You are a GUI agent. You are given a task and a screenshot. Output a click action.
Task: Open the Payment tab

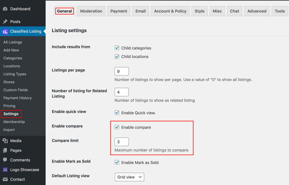[x=119, y=11]
